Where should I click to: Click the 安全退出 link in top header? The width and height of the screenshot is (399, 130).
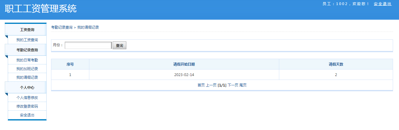pos(383,4)
